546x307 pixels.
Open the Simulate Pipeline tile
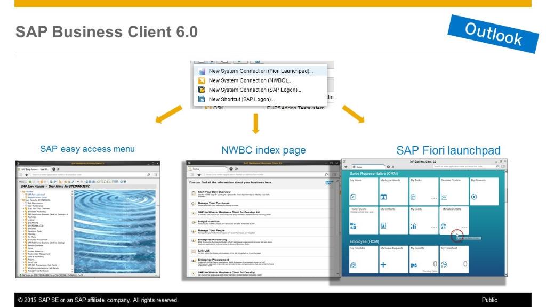[x=454, y=191]
